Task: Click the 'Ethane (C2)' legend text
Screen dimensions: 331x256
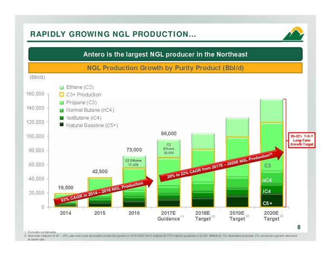Action: [80, 87]
